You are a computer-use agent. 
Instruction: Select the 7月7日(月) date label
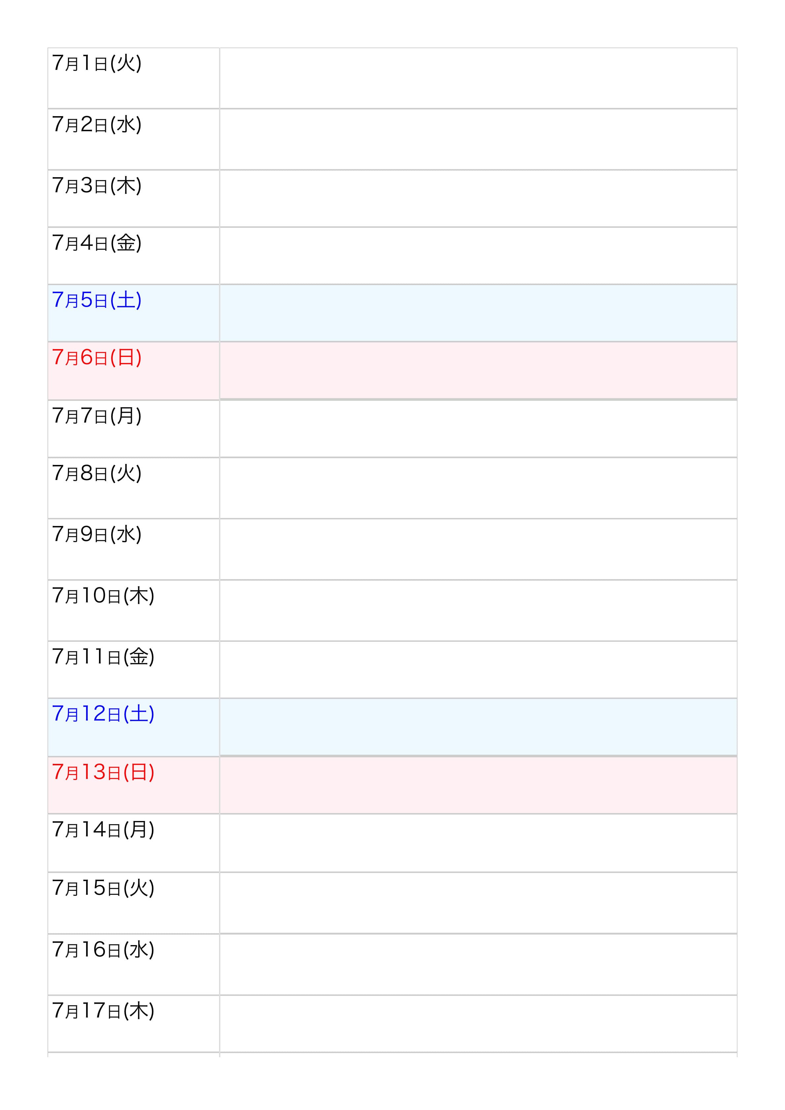click(97, 416)
